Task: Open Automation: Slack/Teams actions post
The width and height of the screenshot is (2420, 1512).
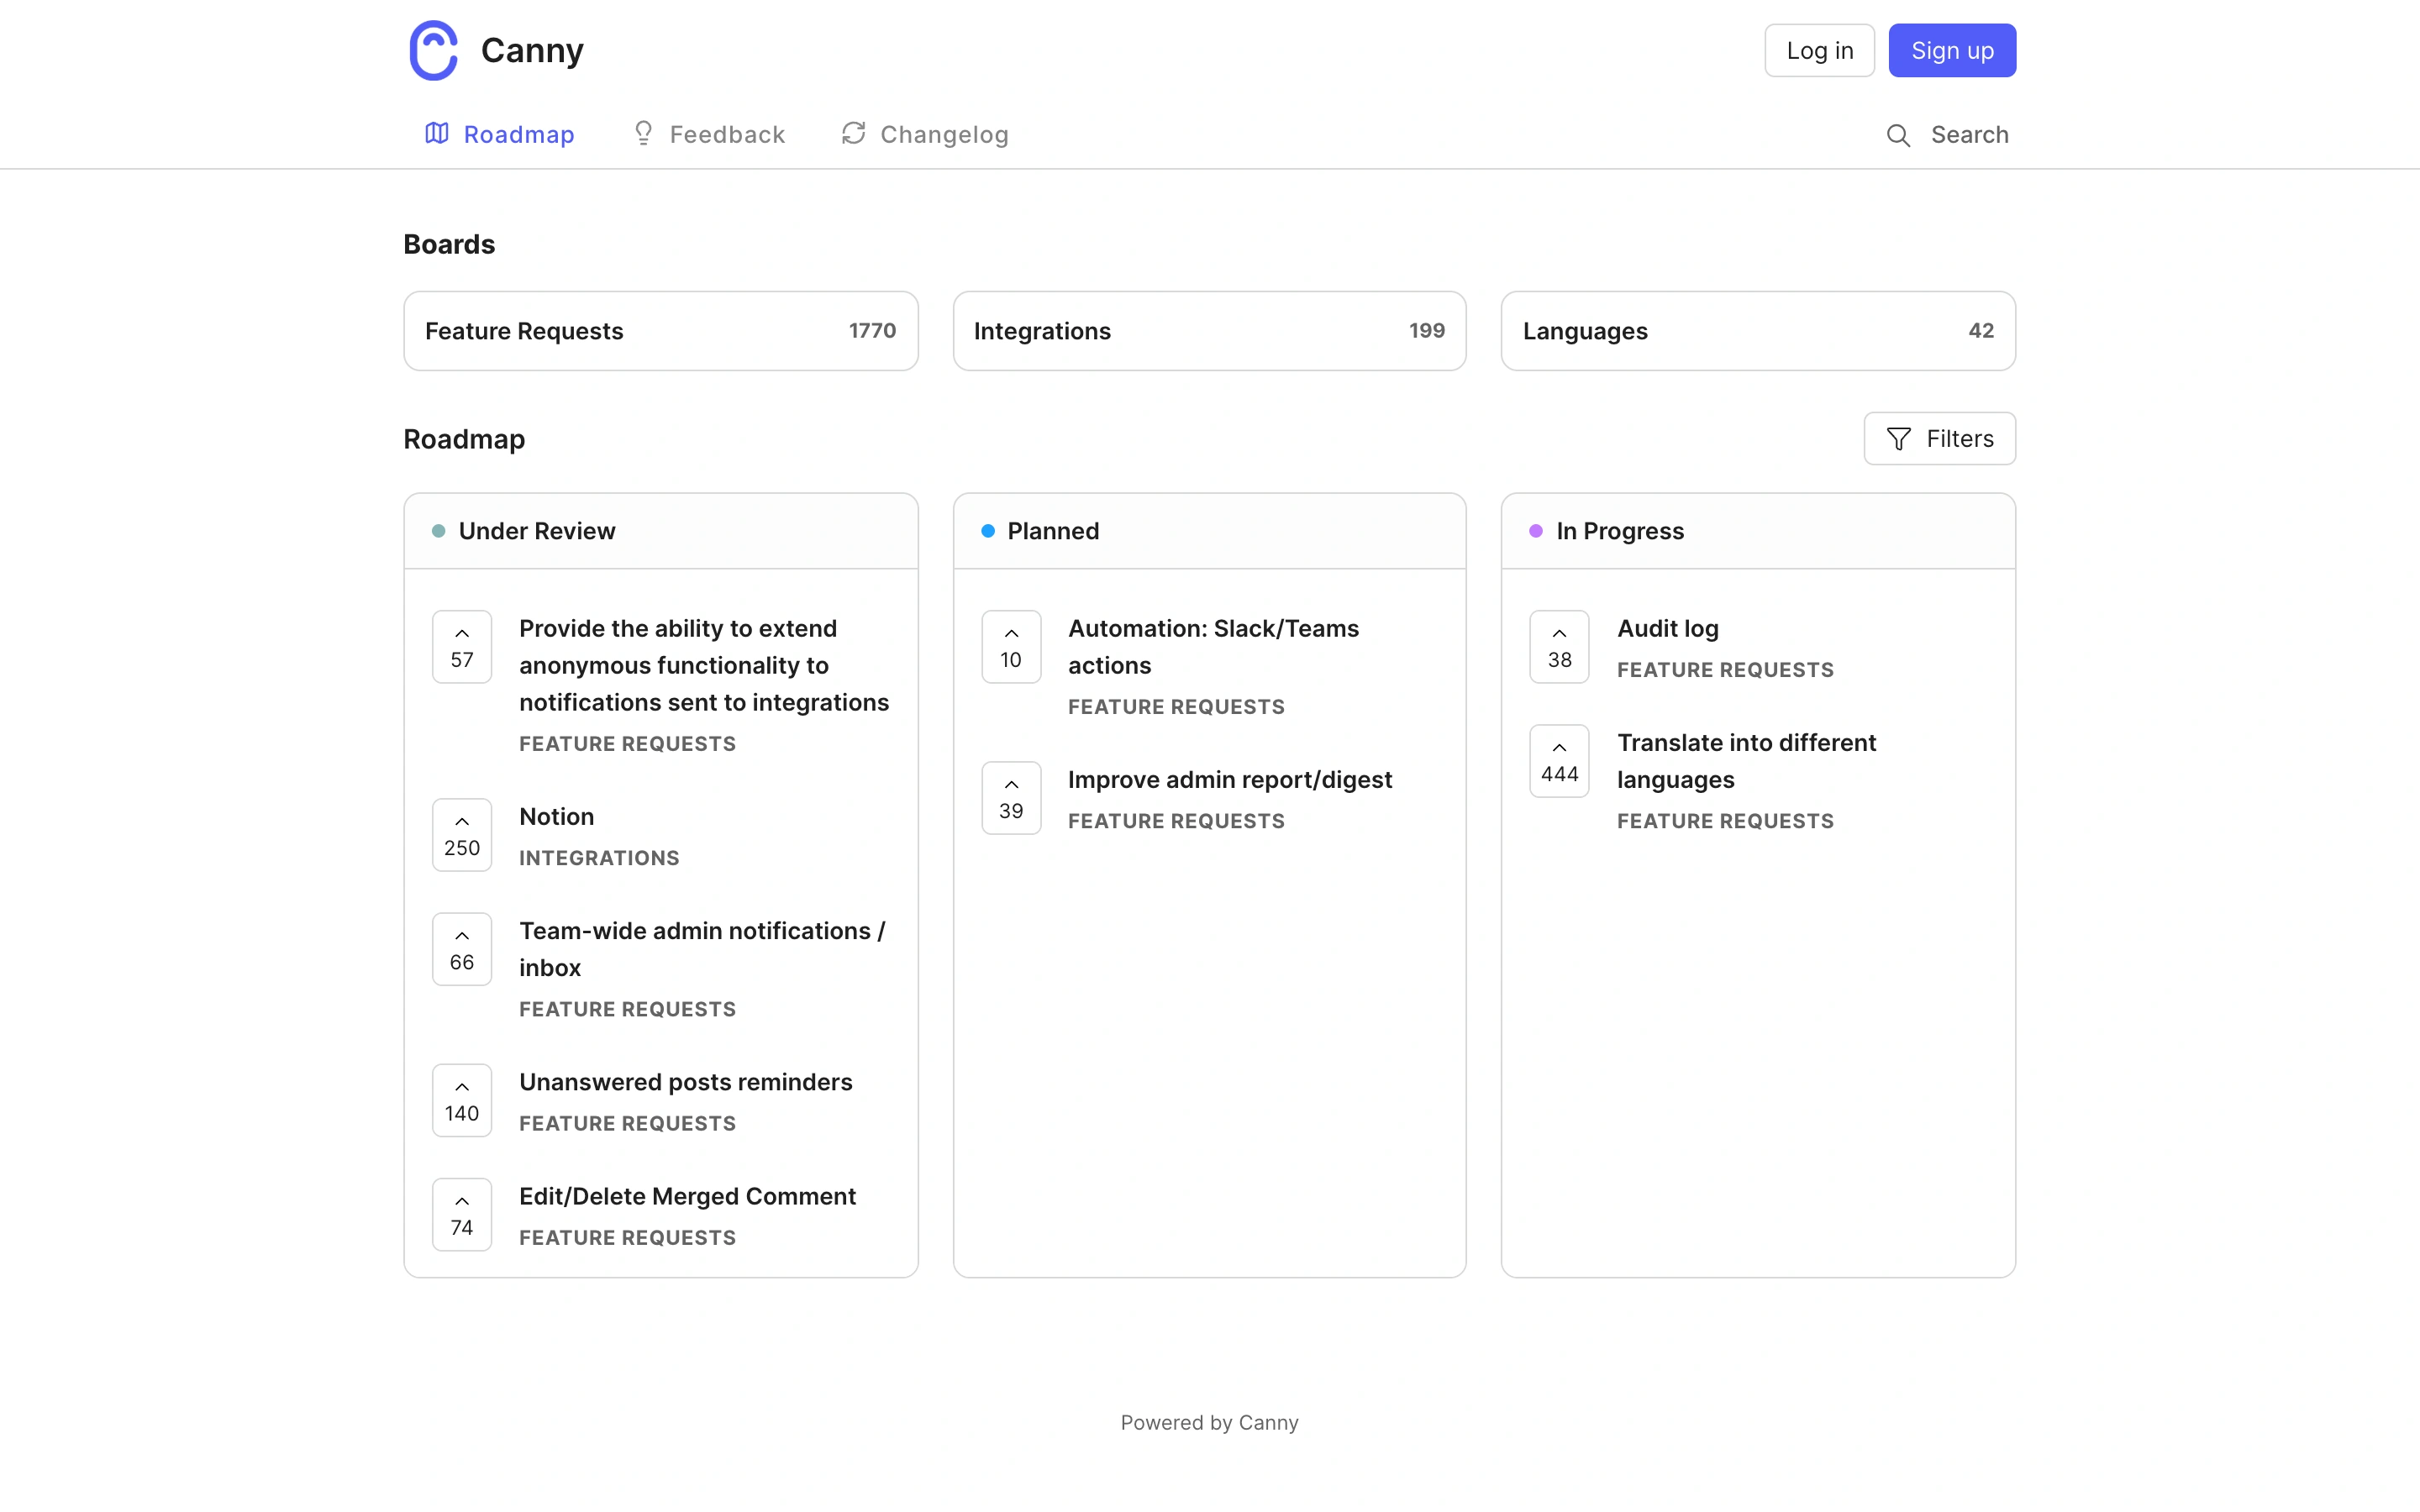Action: click(x=1213, y=647)
